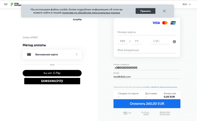Choose Samsung Pay payment button
This screenshot has width=197, height=121.
coord(52,81)
